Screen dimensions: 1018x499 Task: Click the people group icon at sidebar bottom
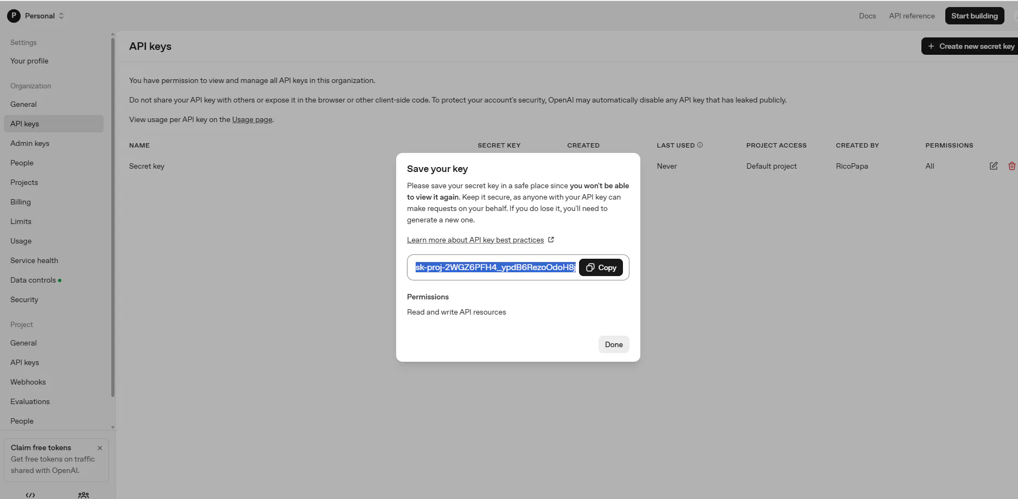click(x=84, y=495)
